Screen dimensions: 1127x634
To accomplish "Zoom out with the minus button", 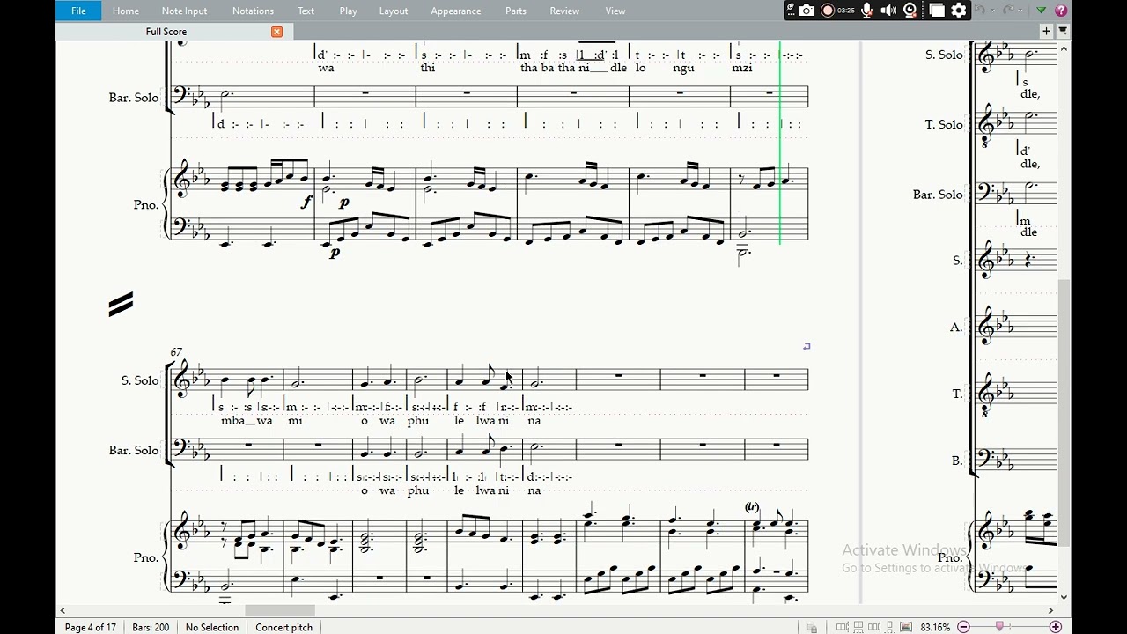I will (963, 627).
